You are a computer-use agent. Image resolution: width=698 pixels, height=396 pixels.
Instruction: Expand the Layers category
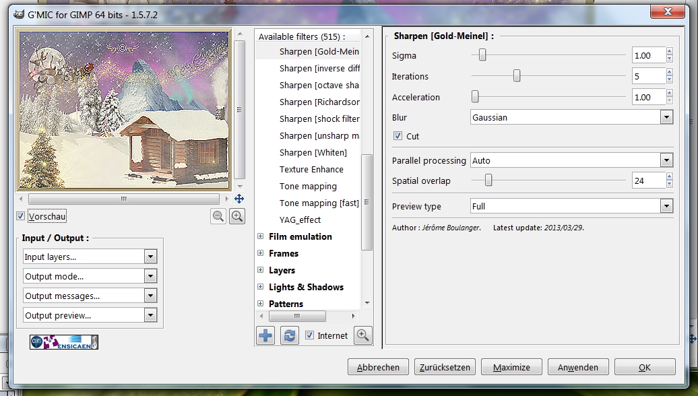click(261, 270)
